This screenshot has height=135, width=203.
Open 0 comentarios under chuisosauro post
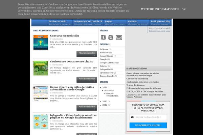56,65
